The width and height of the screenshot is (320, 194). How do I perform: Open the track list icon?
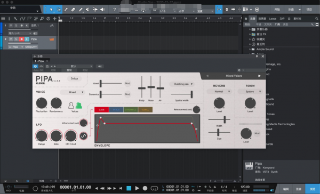tap(3, 19)
